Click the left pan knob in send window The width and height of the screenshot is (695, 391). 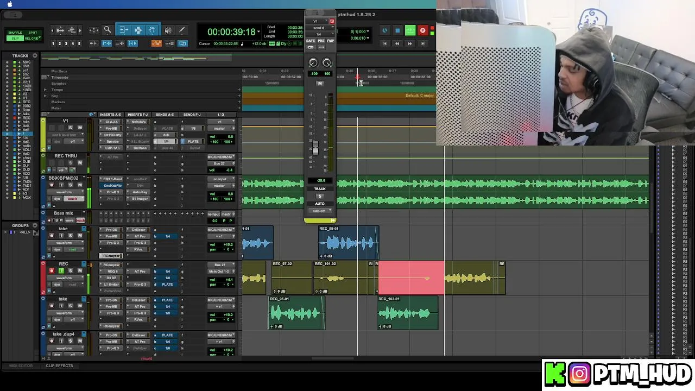tap(313, 63)
